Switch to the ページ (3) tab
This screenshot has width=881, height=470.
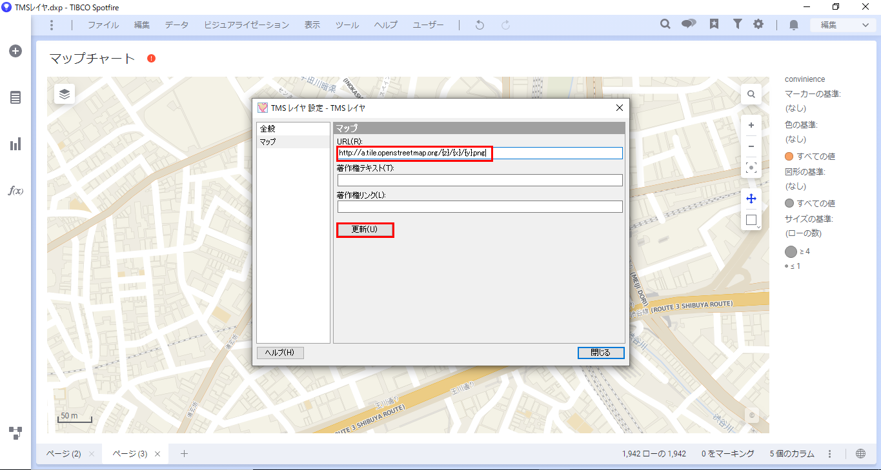(130, 454)
